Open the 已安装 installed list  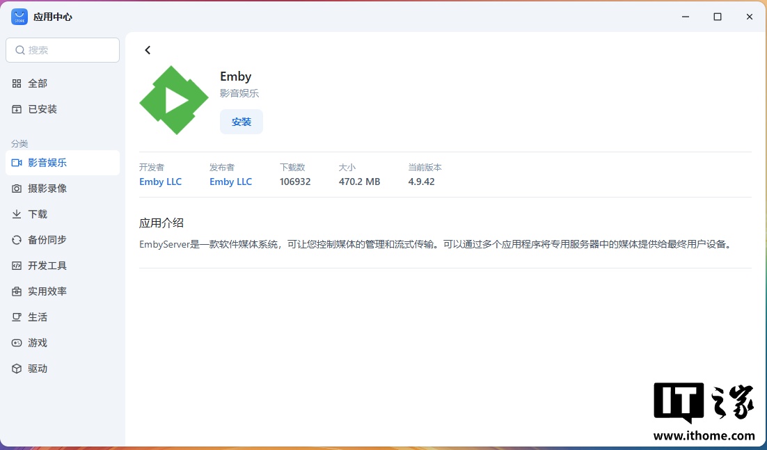[x=42, y=109]
